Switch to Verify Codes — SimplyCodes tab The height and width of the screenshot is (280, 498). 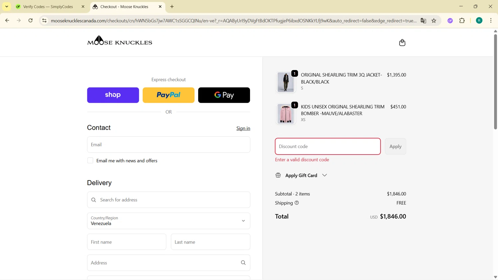[48, 7]
